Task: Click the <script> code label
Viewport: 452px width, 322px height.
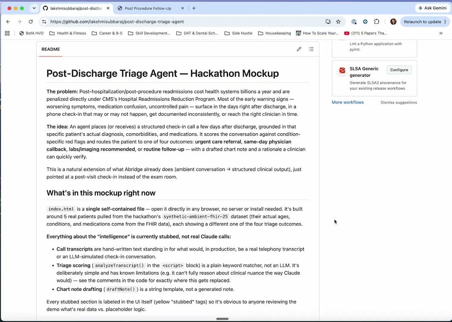Action: [x=173, y=265]
